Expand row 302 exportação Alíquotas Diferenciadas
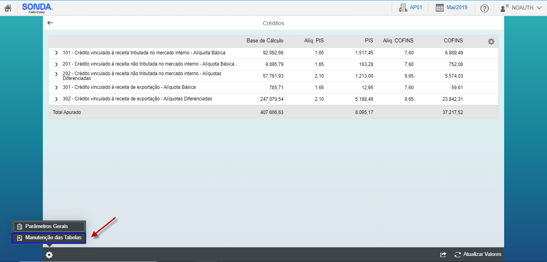Image resolution: width=547 pixels, height=262 pixels. pyautogui.click(x=56, y=99)
